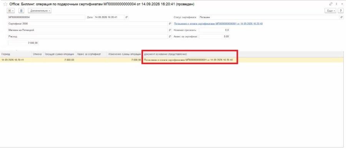The height and width of the screenshot is (149, 346).
Task: Open the Еще menu
Action: click(331, 11)
